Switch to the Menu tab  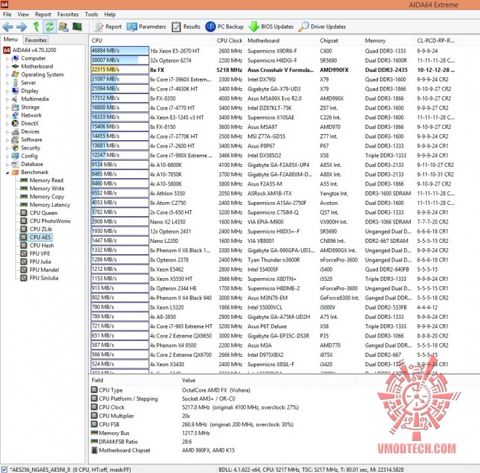[x=11, y=39]
